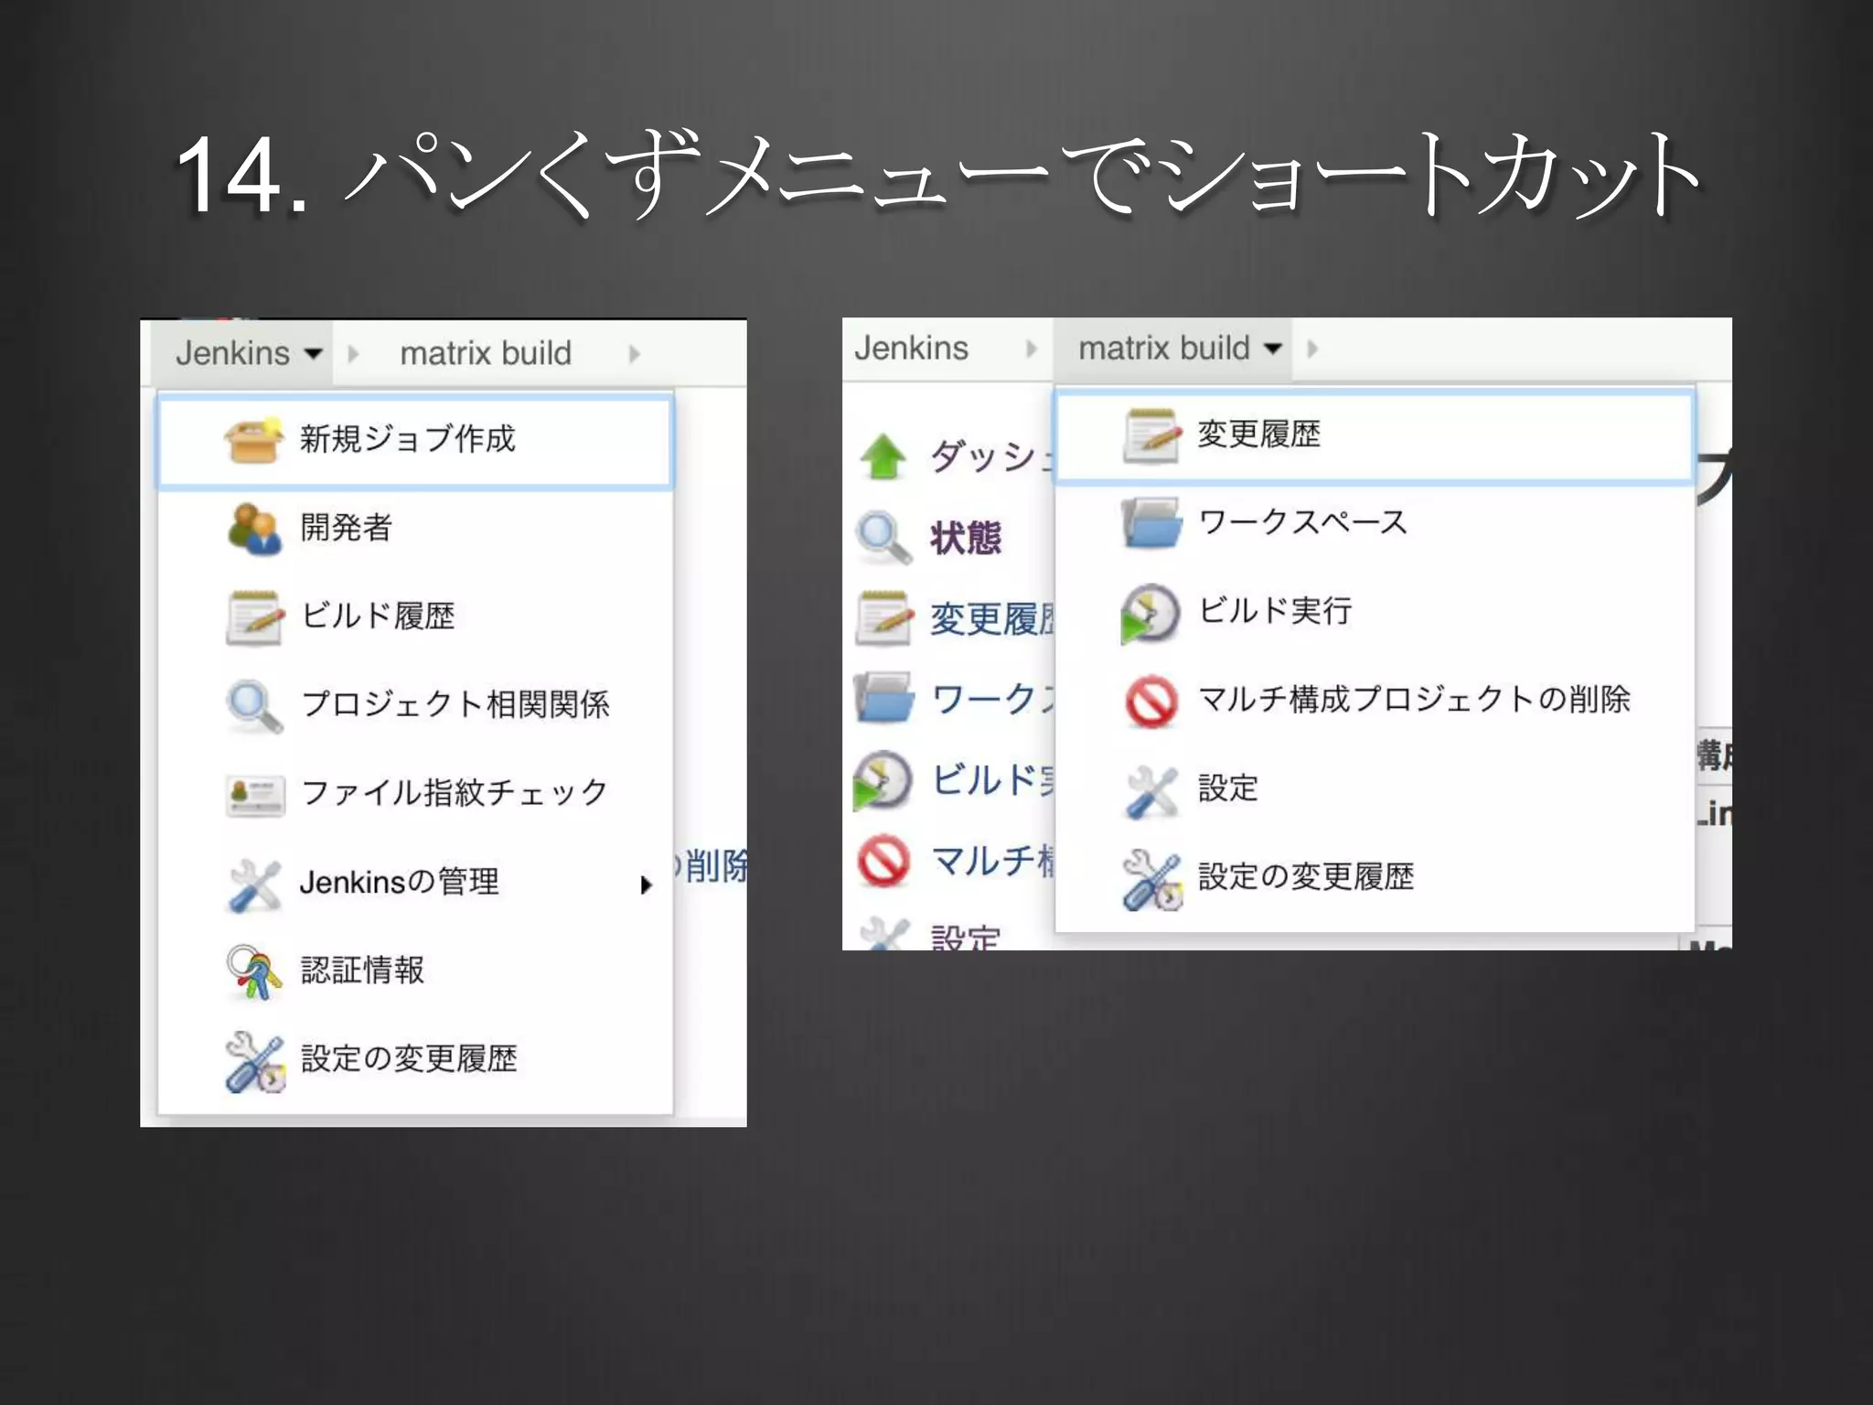
Task: Click the 新規ジョブ作成 box icon
Action: point(253,440)
